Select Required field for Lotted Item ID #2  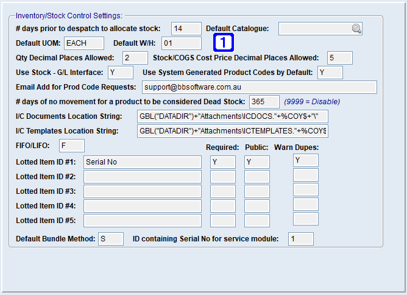click(x=223, y=177)
